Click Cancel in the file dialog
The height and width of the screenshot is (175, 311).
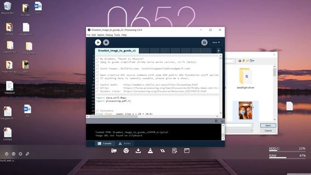(268, 131)
